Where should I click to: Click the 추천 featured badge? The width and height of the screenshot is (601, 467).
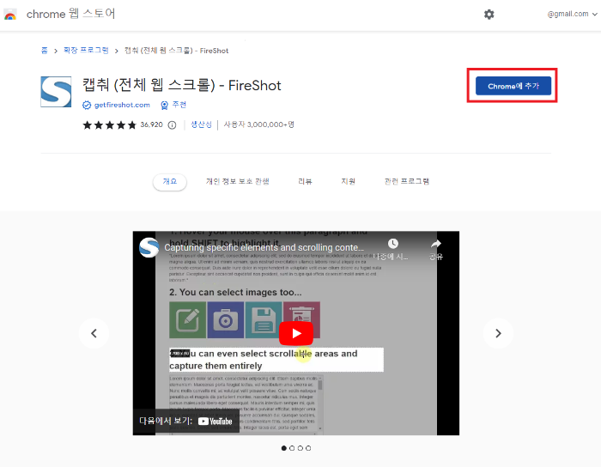pos(173,105)
